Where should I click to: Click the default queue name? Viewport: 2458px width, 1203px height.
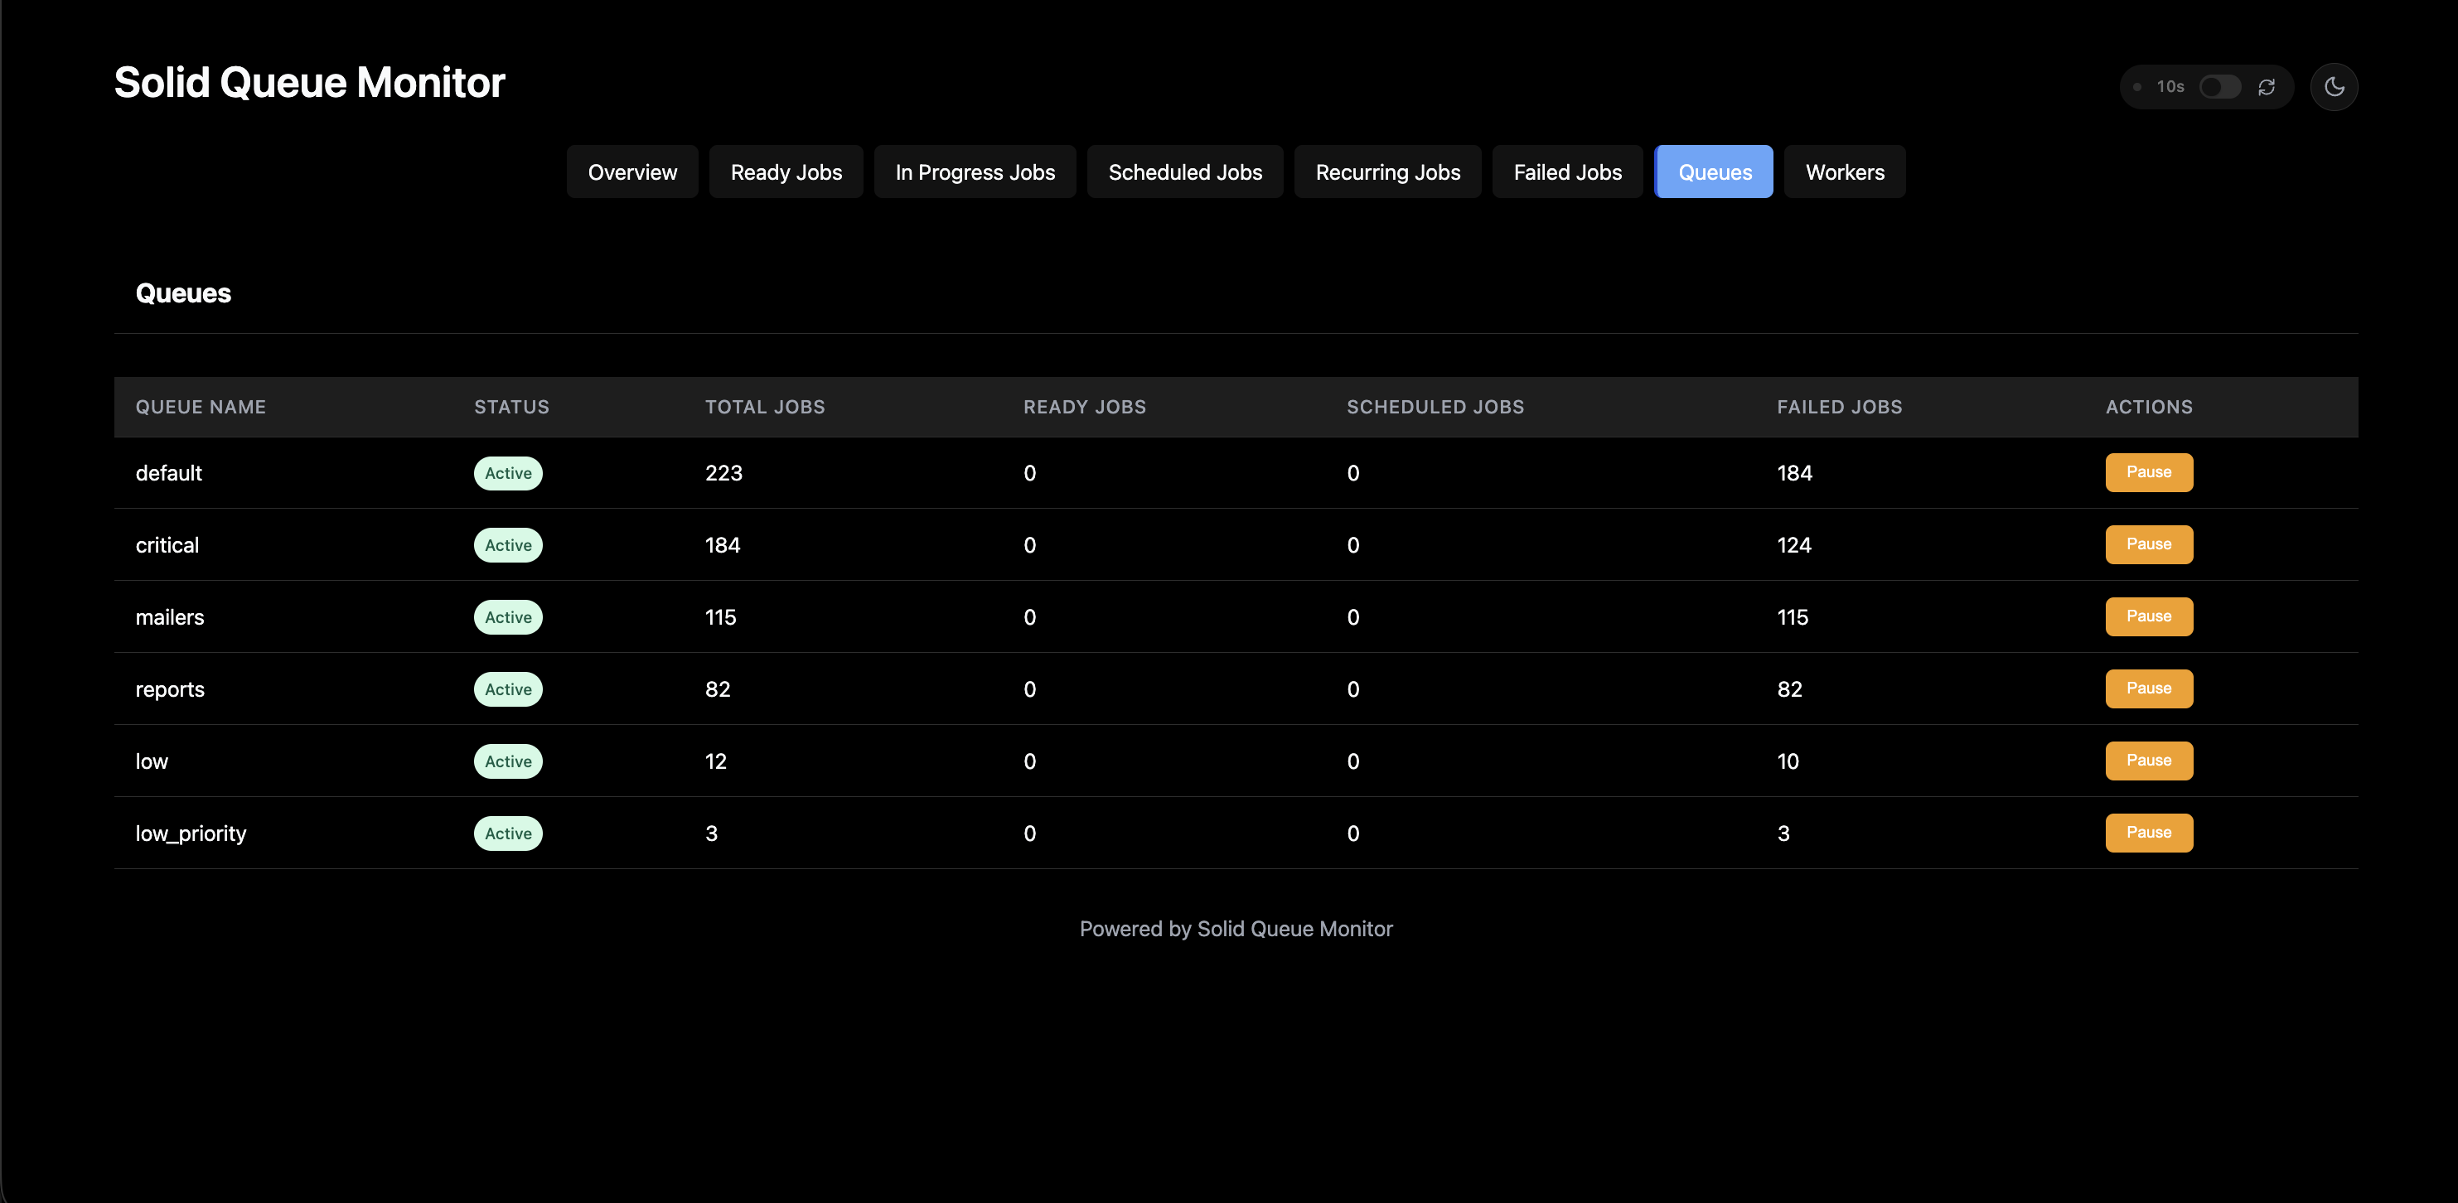click(x=169, y=473)
